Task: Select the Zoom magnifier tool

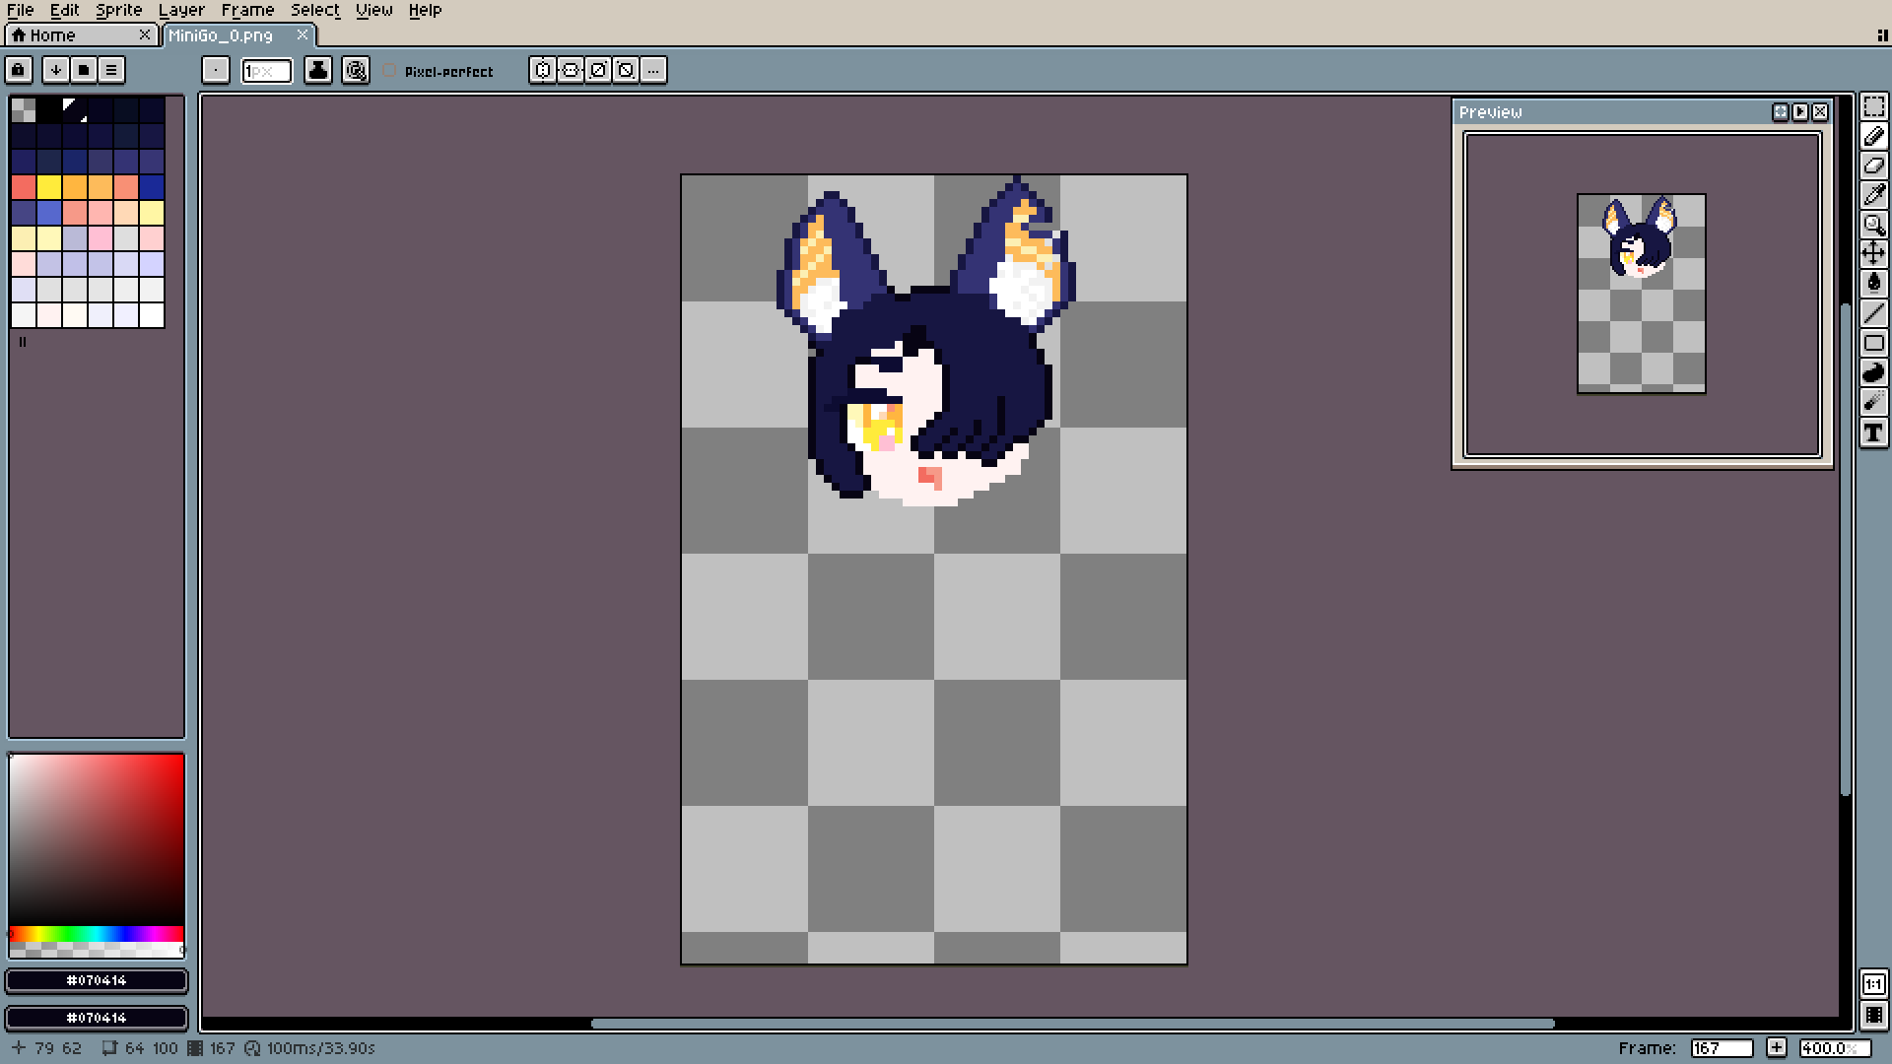Action: click(x=1873, y=225)
